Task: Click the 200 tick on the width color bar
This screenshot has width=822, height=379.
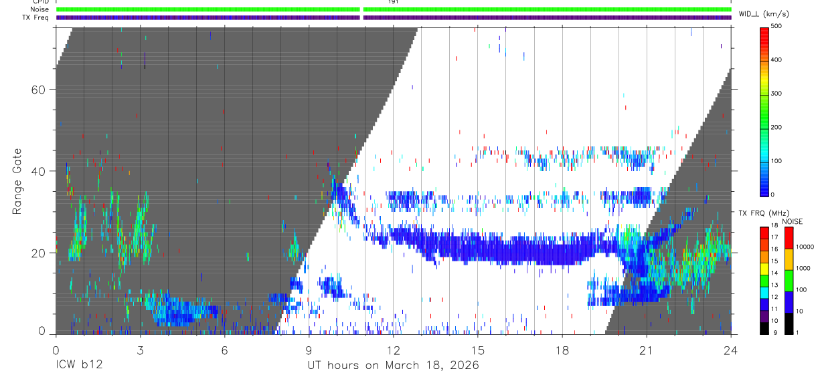Action: coord(777,127)
